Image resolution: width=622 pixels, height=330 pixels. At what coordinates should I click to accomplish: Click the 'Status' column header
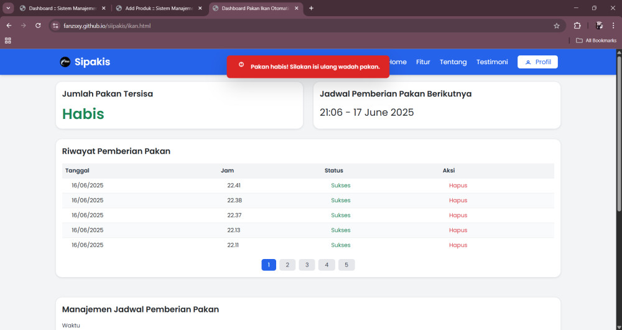(333, 171)
